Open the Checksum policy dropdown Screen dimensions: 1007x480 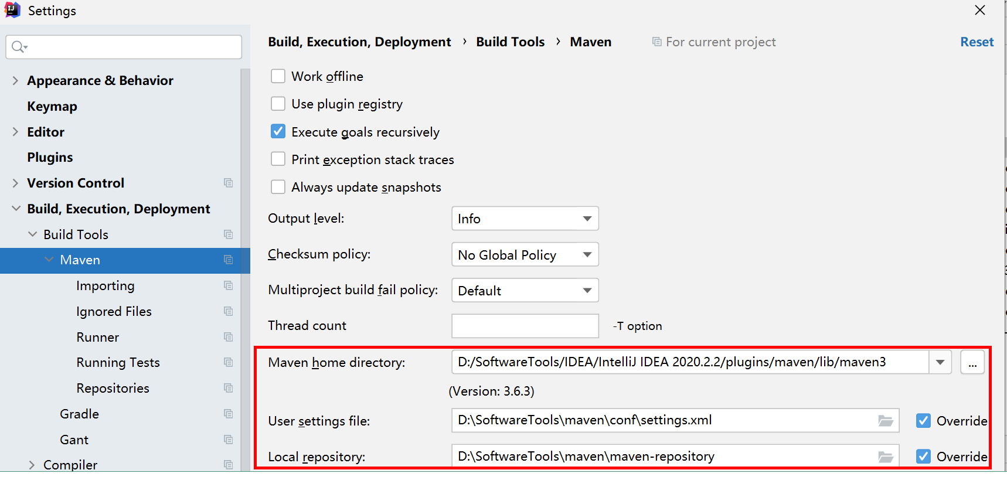[x=525, y=254]
